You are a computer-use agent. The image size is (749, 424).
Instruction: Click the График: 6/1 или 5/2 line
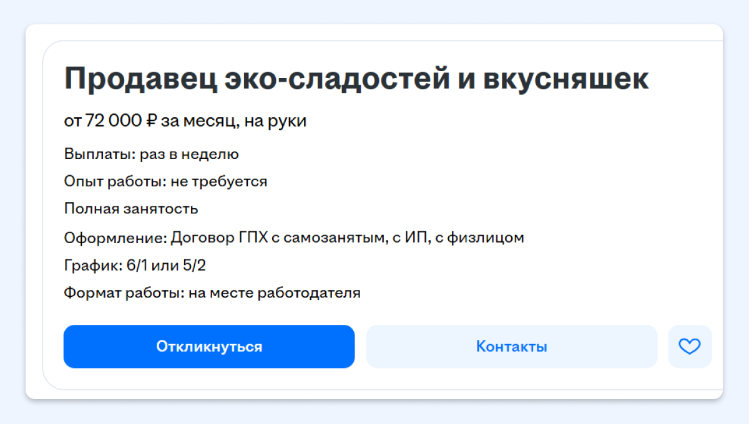(x=135, y=265)
